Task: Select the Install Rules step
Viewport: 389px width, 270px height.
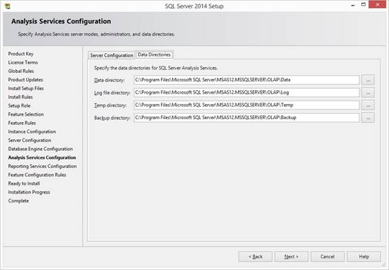Action: 21,97
